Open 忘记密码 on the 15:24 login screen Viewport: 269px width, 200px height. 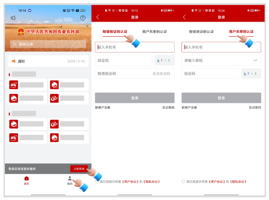coord(255,108)
